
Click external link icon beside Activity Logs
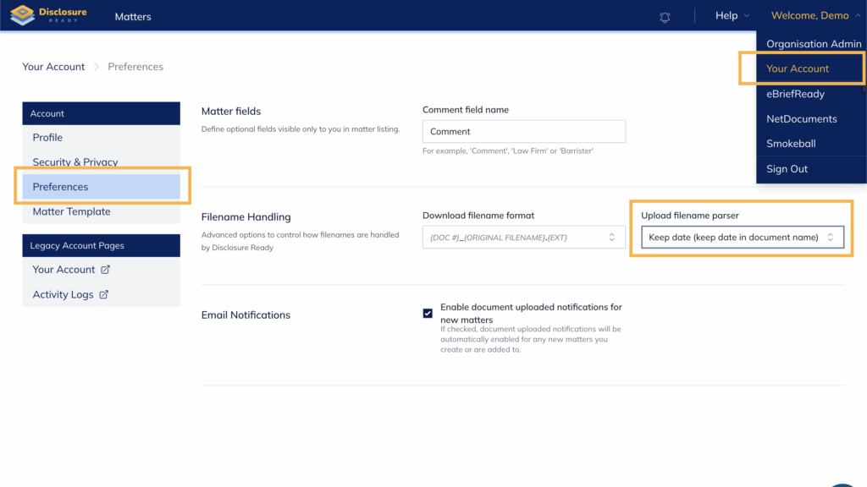tap(103, 295)
